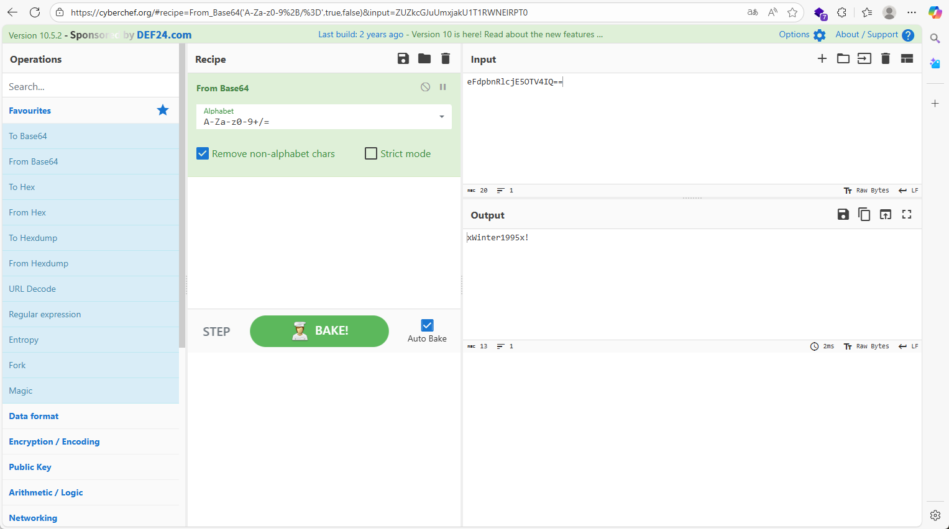Click the BAKE! button
This screenshot has height=529, width=949.
pos(319,331)
